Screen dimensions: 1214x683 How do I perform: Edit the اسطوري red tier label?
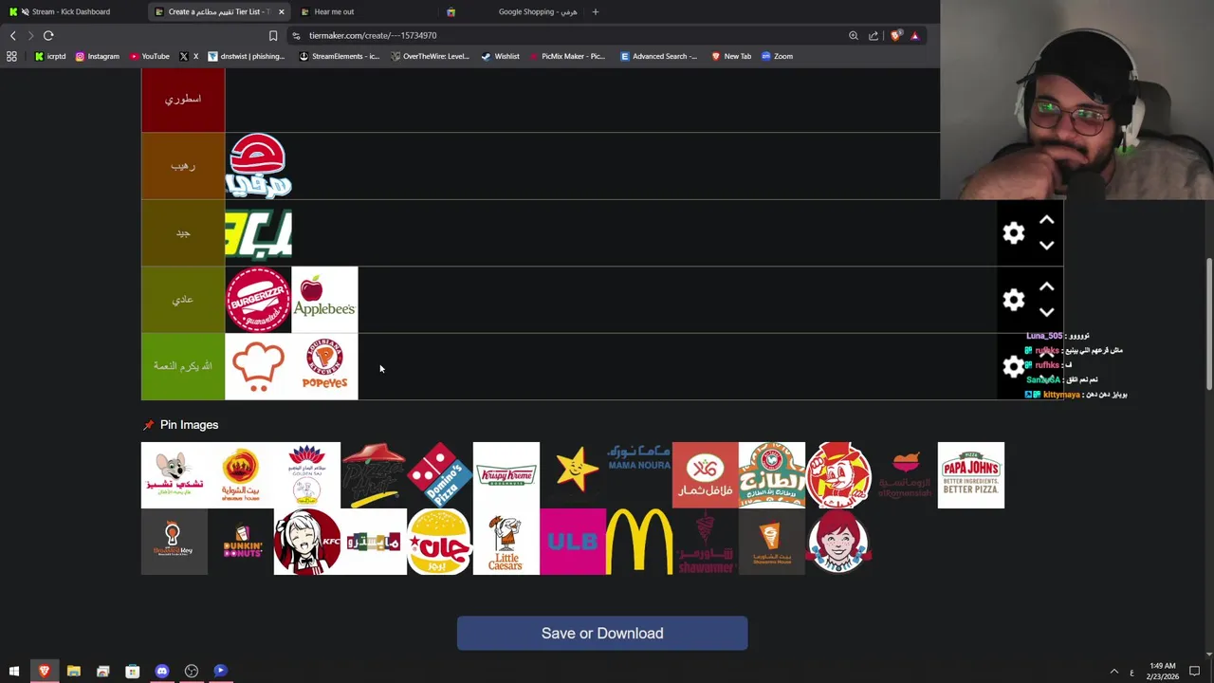(x=183, y=99)
